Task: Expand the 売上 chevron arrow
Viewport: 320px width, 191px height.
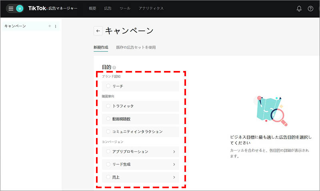Action: pos(174,177)
